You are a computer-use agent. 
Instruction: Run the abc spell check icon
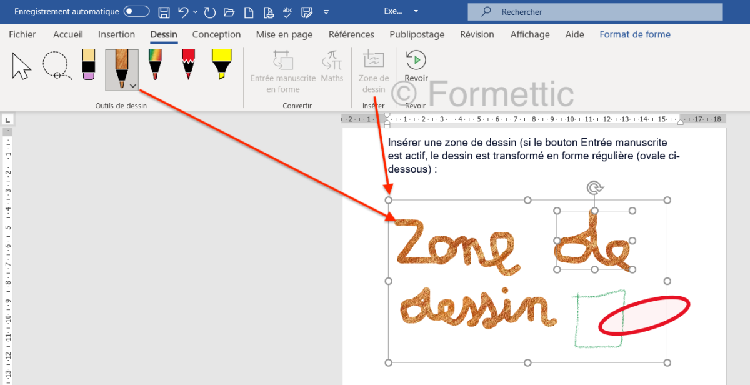(x=287, y=12)
